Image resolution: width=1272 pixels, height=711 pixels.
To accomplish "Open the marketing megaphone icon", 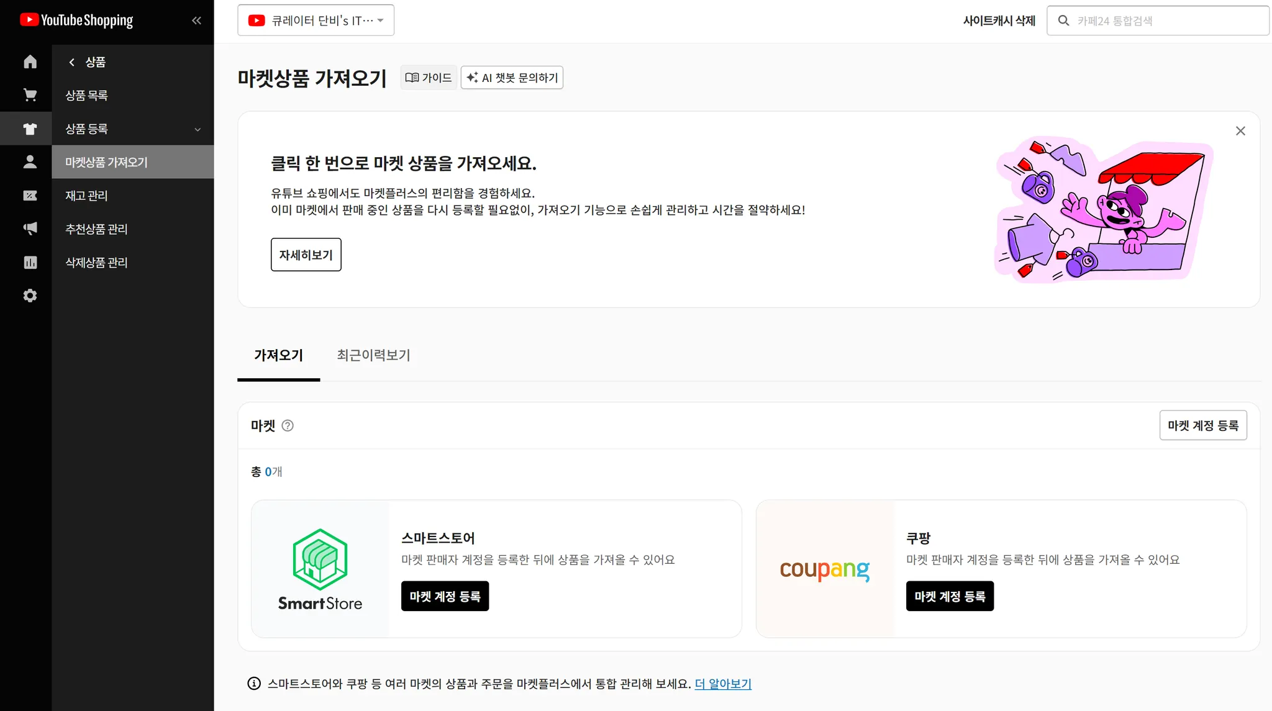I will [29, 228].
